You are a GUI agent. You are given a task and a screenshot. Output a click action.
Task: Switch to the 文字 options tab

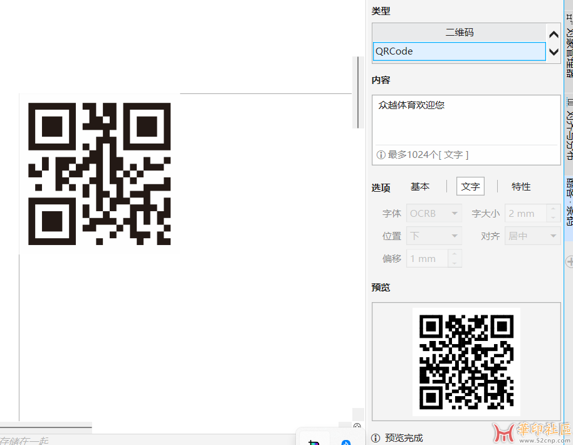pos(470,186)
